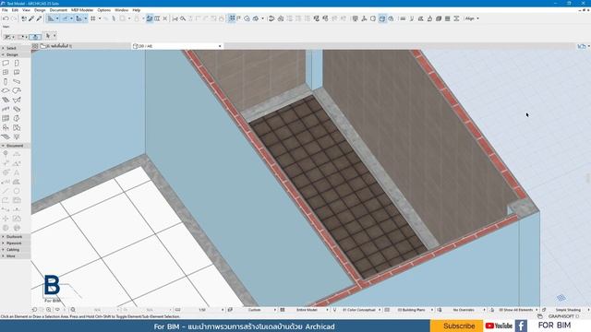Screen dimensions: 591x332
Task: Open the Edit menu
Action: [x=15, y=10]
